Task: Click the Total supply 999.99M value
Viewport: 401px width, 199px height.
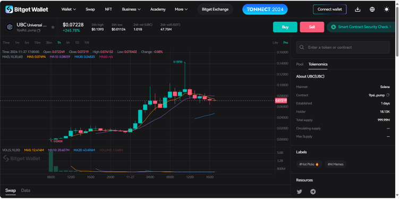Action: (383, 120)
